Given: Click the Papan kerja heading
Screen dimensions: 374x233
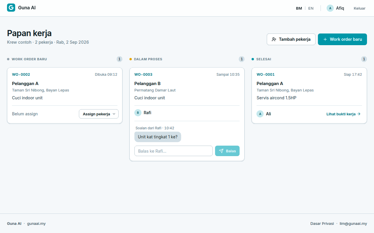Looking at the screenshot, I should [x=29, y=33].
